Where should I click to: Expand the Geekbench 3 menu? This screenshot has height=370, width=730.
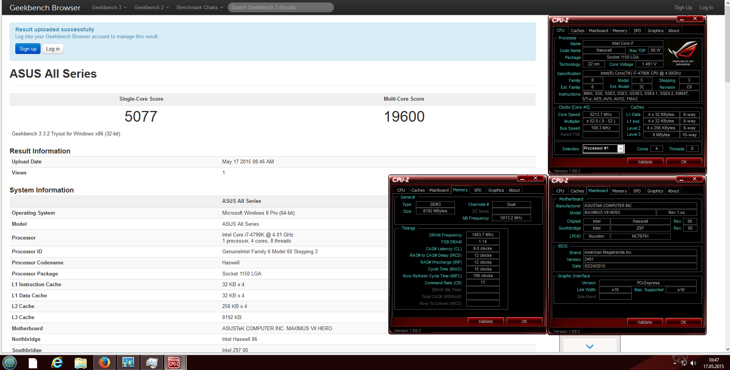[x=109, y=7]
